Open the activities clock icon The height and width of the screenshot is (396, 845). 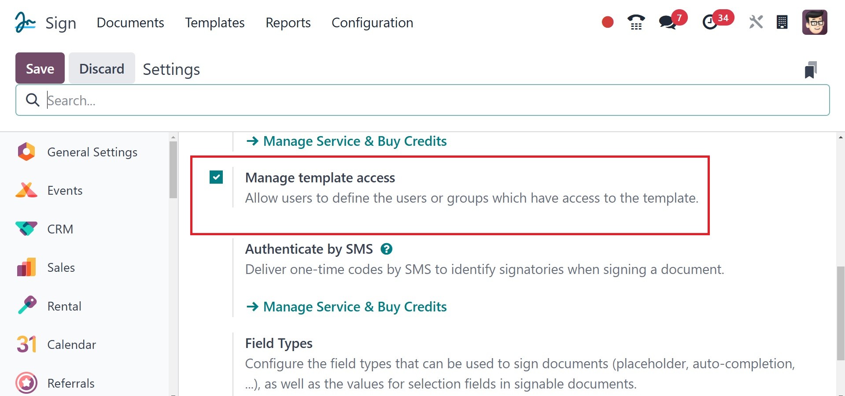(x=710, y=22)
